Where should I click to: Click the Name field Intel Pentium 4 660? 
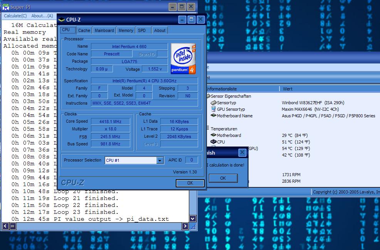[129, 47]
